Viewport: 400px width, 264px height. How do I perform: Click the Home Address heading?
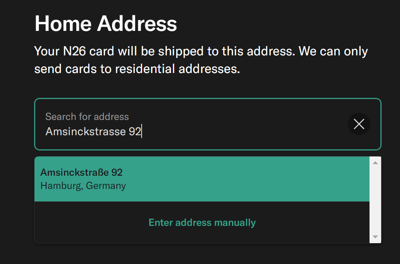point(106,23)
